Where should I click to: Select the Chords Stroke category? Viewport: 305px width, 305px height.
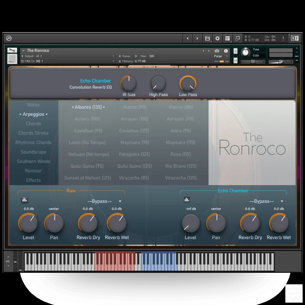tap(34, 133)
